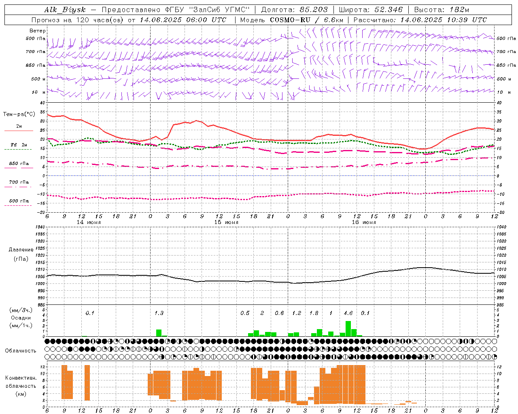Image resolution: width=518 pixels, height=414 pixels.
Task: Click the 700 гПа temperature legend entry
Action: click(19, 182)
